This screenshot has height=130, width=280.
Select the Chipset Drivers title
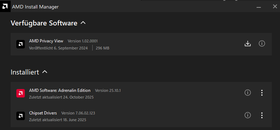43,113
